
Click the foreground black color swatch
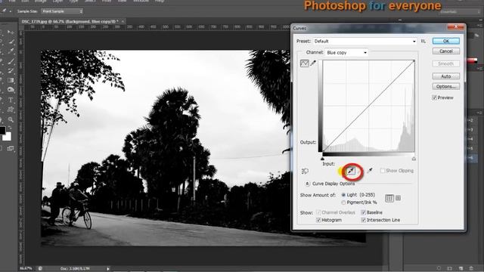tap(2, 130)
